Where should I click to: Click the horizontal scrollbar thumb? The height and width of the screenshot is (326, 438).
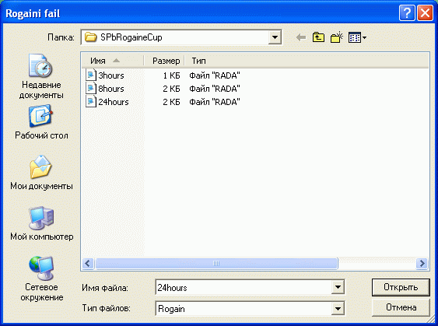(x=216, y=263)
